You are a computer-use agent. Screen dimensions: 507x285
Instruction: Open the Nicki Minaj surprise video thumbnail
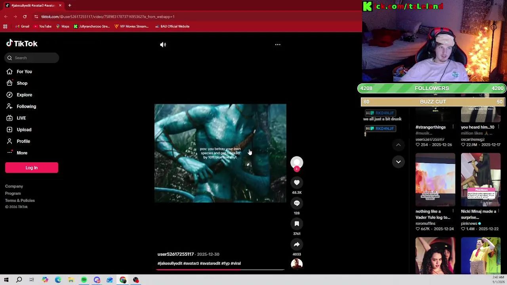pyautogui.click(x=481, y=180)
